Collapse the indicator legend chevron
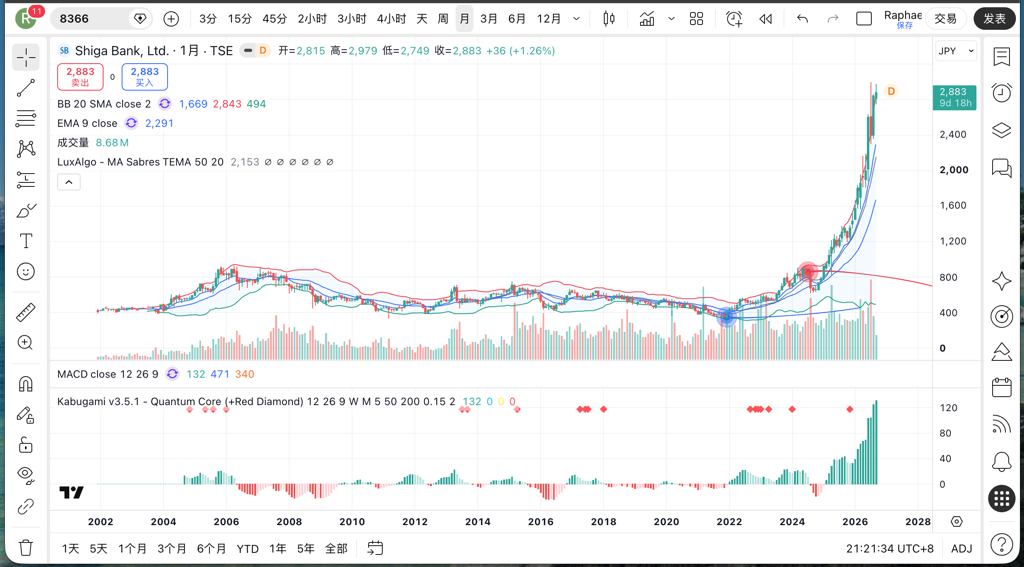 coord(69,182)
